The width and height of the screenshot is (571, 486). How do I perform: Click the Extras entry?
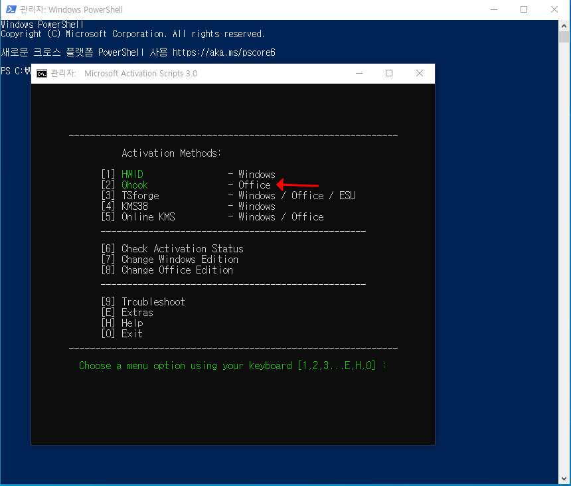127,312
